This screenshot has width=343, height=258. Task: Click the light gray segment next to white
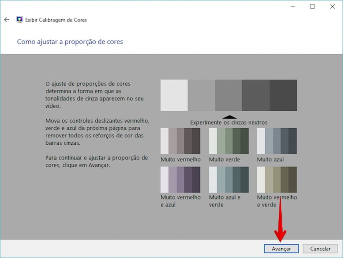point(201,95)
